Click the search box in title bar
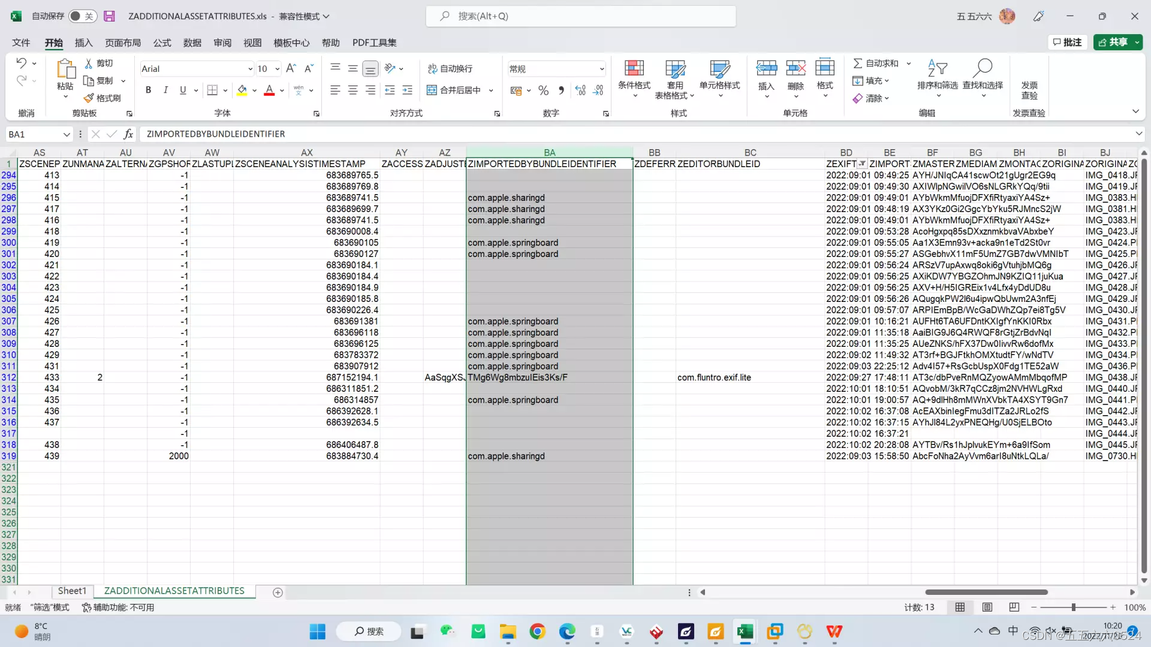1151x647 pixels. pos(580,16)
